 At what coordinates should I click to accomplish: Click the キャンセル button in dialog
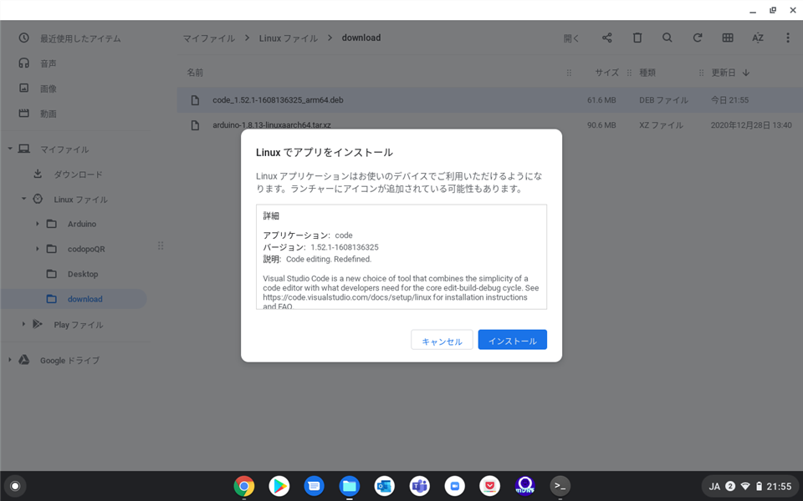pos(442,340)
